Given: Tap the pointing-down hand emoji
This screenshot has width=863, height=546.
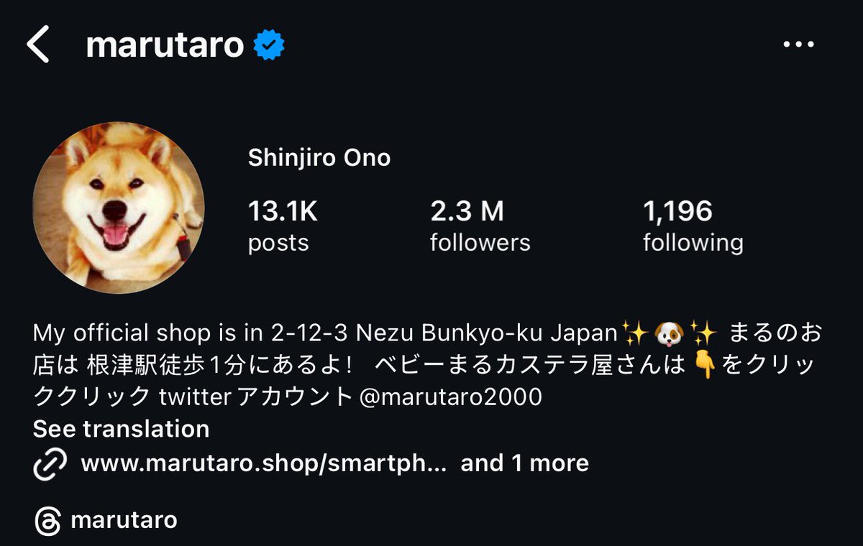Looking at the screenshot, I should [704, 366].
